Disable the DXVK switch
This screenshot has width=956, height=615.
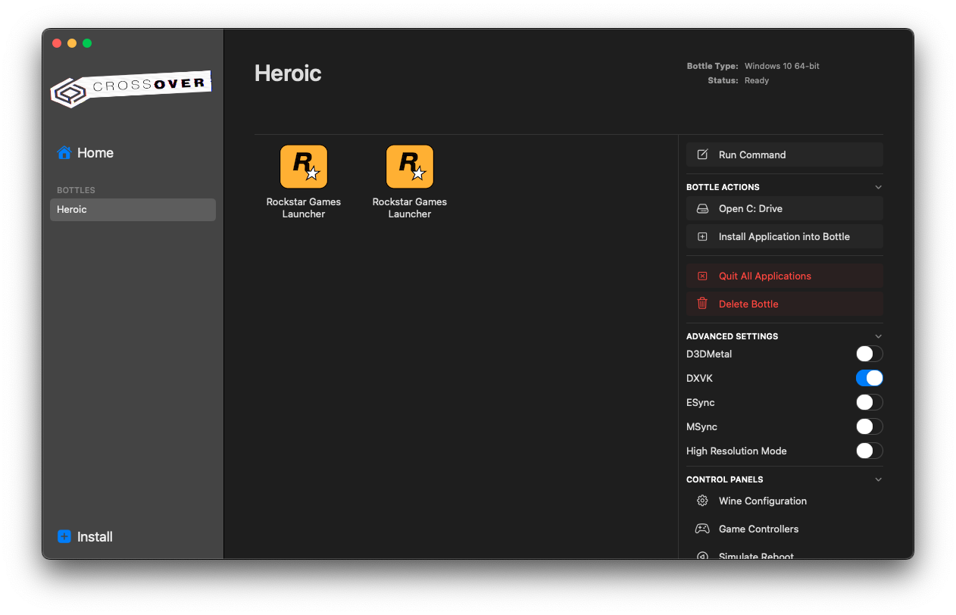click(x=869, y=378)
